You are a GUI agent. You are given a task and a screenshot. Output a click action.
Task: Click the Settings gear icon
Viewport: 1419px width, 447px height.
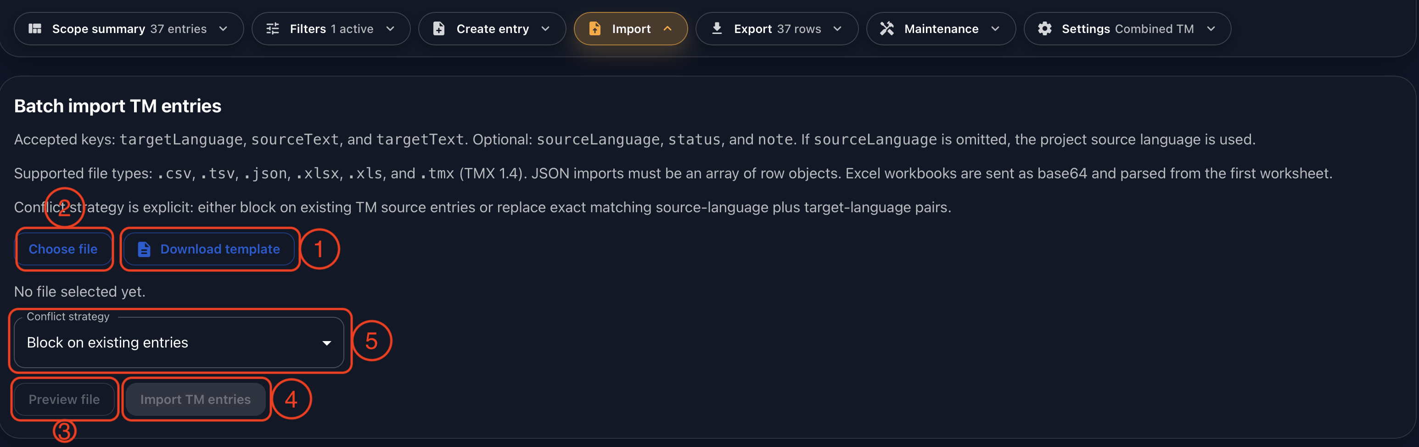(x=1044, y=28)
